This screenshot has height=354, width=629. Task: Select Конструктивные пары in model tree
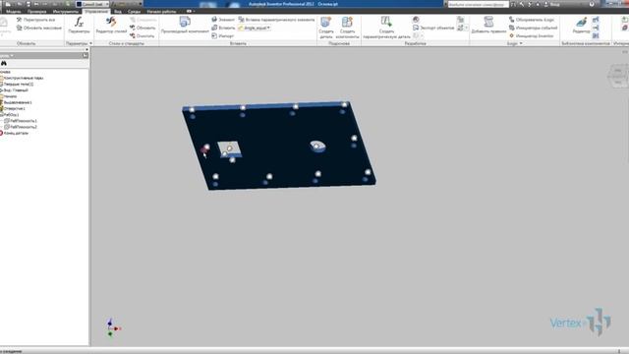pyautogui.click(x=24, y=78)
